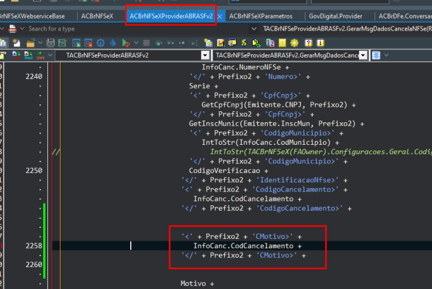Click the TACBrNFSeProviderABRASFv2 class combo box

coord(132,55)
